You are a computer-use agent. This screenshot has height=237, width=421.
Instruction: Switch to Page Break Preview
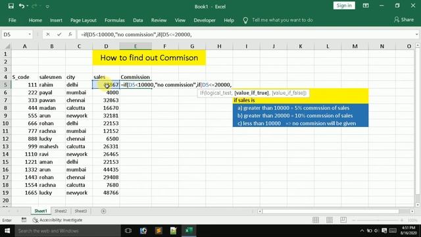[343, 220]
